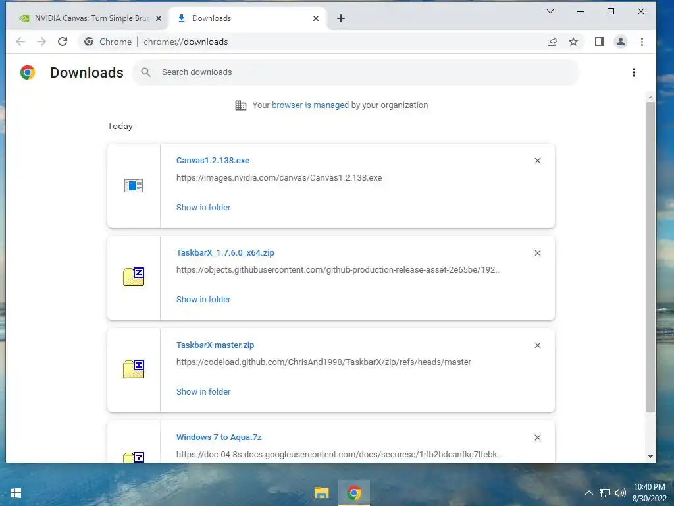
Task: Click the forward navigation arrow
Action: 41,42
